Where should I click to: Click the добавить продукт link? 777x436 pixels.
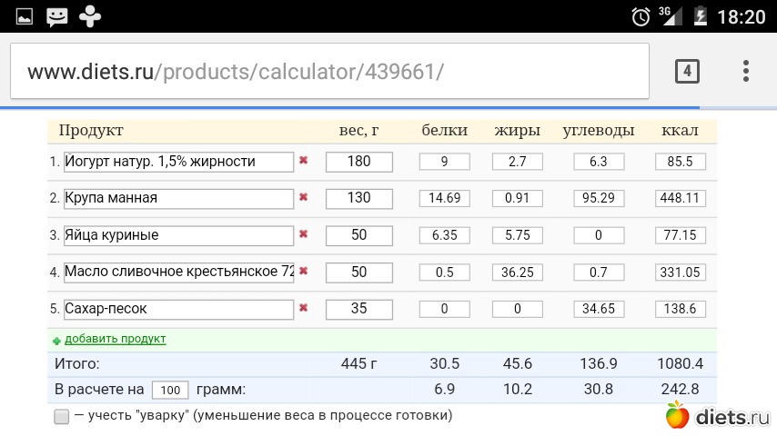115,339
